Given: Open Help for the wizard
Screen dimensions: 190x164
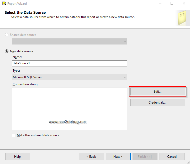Looking at the screenshot, I should tap(18, 157).
